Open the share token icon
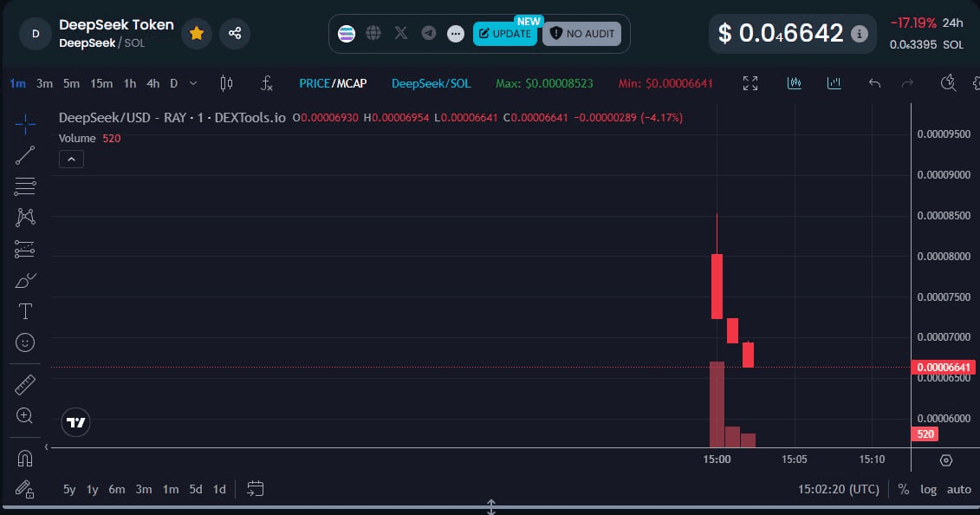Screen dimensions: 980x515 coord(235,33)
